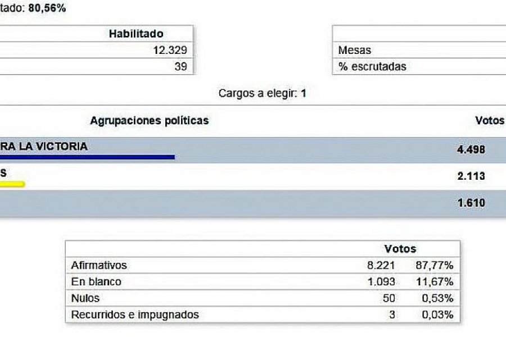506x337 pixels.
Task: Click the 87,77% afirmativos percentage
Action: (435, 265)
